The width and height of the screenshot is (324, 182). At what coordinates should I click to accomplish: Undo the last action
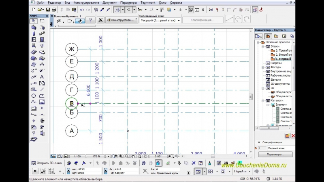click(82, 10)
